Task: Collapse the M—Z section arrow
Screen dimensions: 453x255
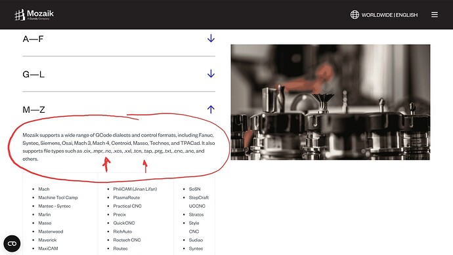Action: (211, 109)
